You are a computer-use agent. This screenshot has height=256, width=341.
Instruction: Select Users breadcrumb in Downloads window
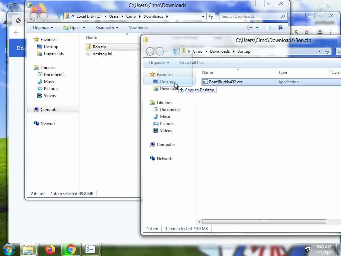[x=114, y=16]
